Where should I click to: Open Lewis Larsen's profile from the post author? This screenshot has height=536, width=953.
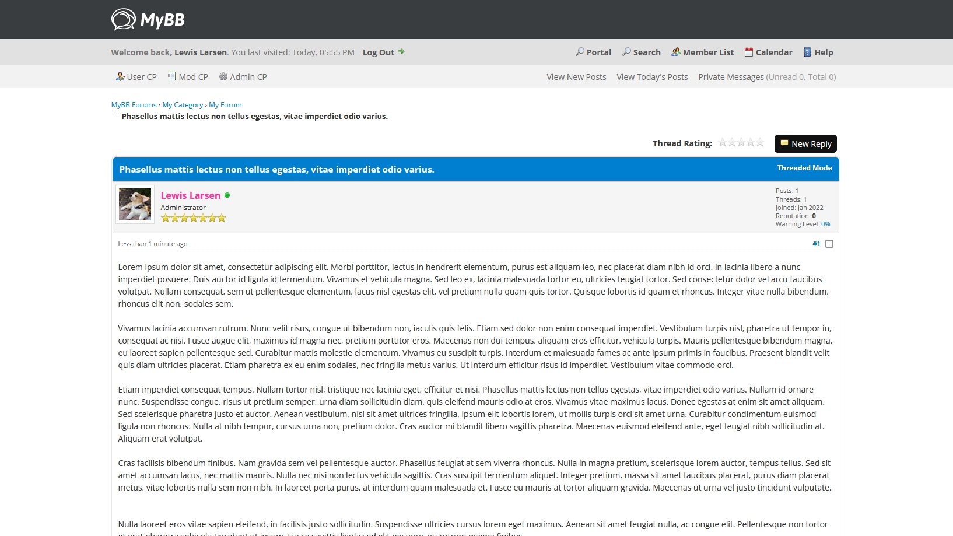(191, 195)
